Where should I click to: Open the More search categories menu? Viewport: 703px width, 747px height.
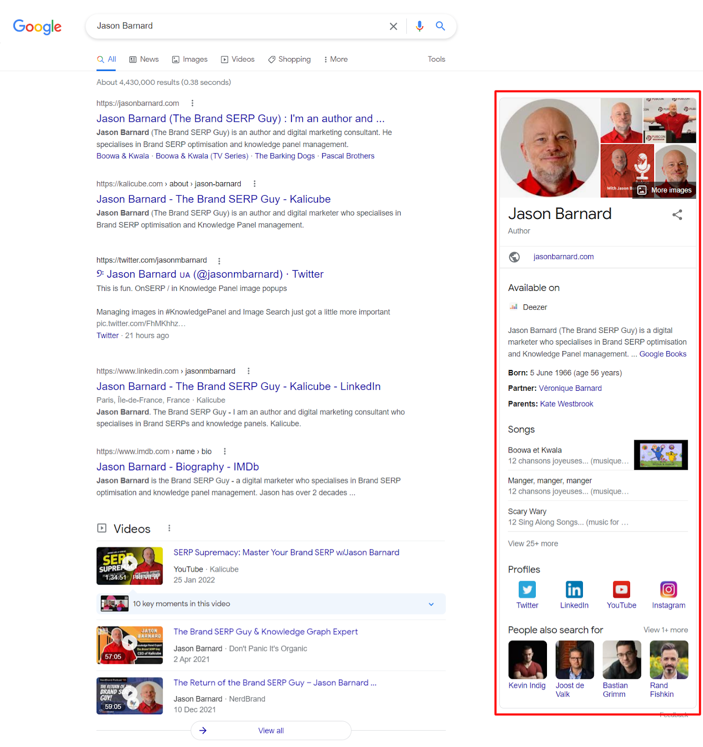[x=336, y=59]
